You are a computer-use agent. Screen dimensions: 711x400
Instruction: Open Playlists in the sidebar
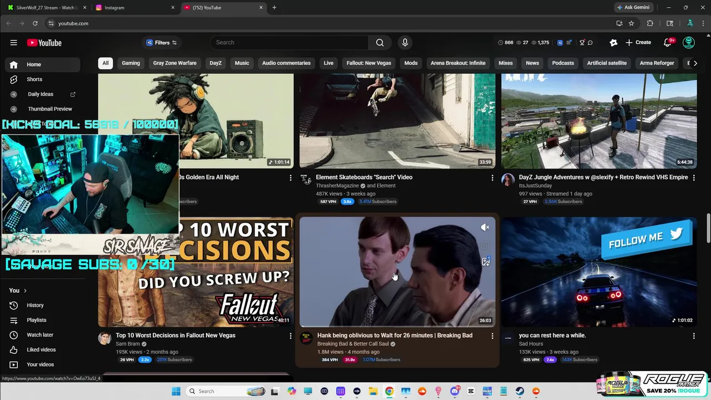(43, 320)
